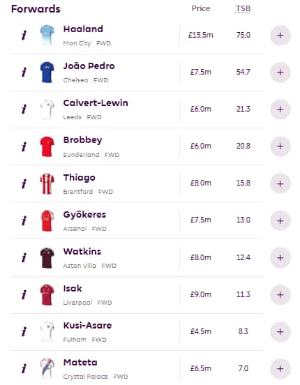
Task: Click the Price column header
Action: (x=201, y=8)
